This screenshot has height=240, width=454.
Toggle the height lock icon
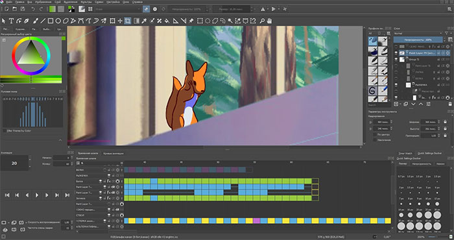[x=446, y=128]
